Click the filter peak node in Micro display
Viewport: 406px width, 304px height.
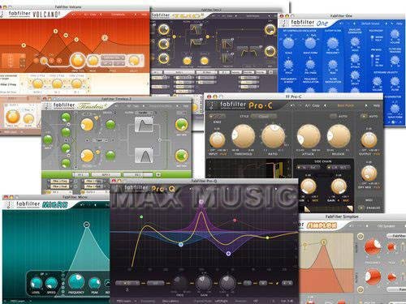click(x=86, y=225)
